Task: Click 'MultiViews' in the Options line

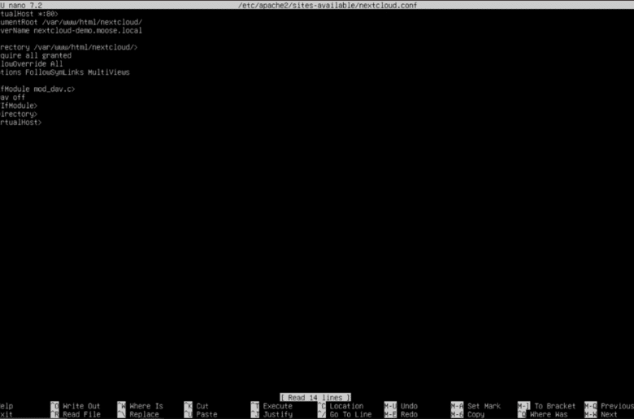Action: point(109,72)
